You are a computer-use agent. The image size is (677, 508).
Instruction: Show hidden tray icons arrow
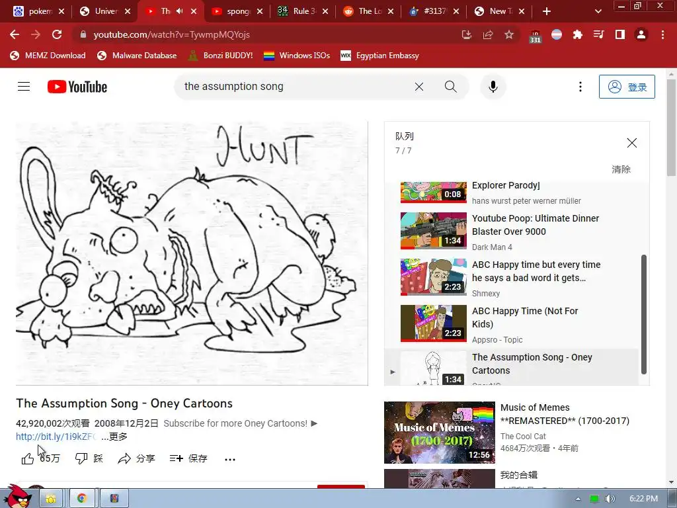click(x=578, y=499)
